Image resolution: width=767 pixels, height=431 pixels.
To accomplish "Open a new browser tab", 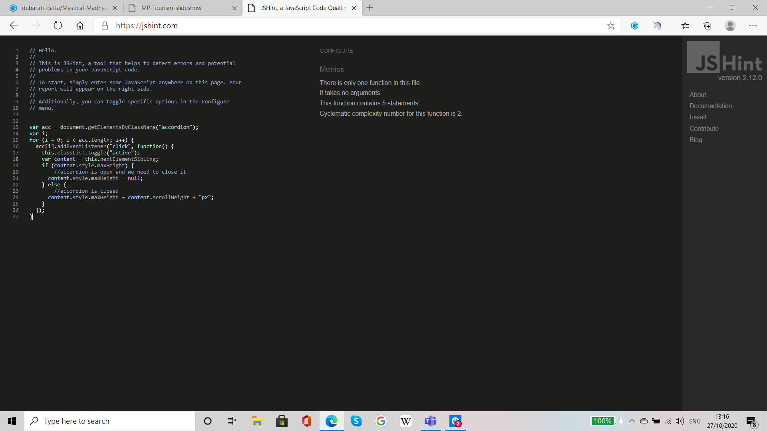I will click(x=370, y=8).
